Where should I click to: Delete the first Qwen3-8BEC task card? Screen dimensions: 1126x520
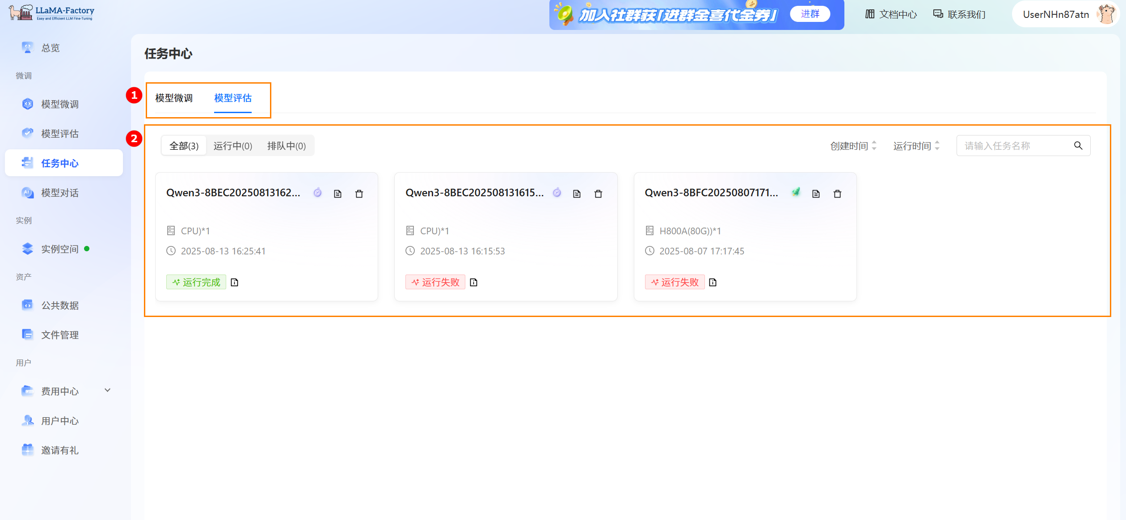point(359,194)
